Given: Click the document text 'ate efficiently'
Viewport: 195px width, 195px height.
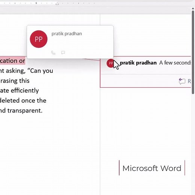Looking at the screenshot, I should click(19, 91).
